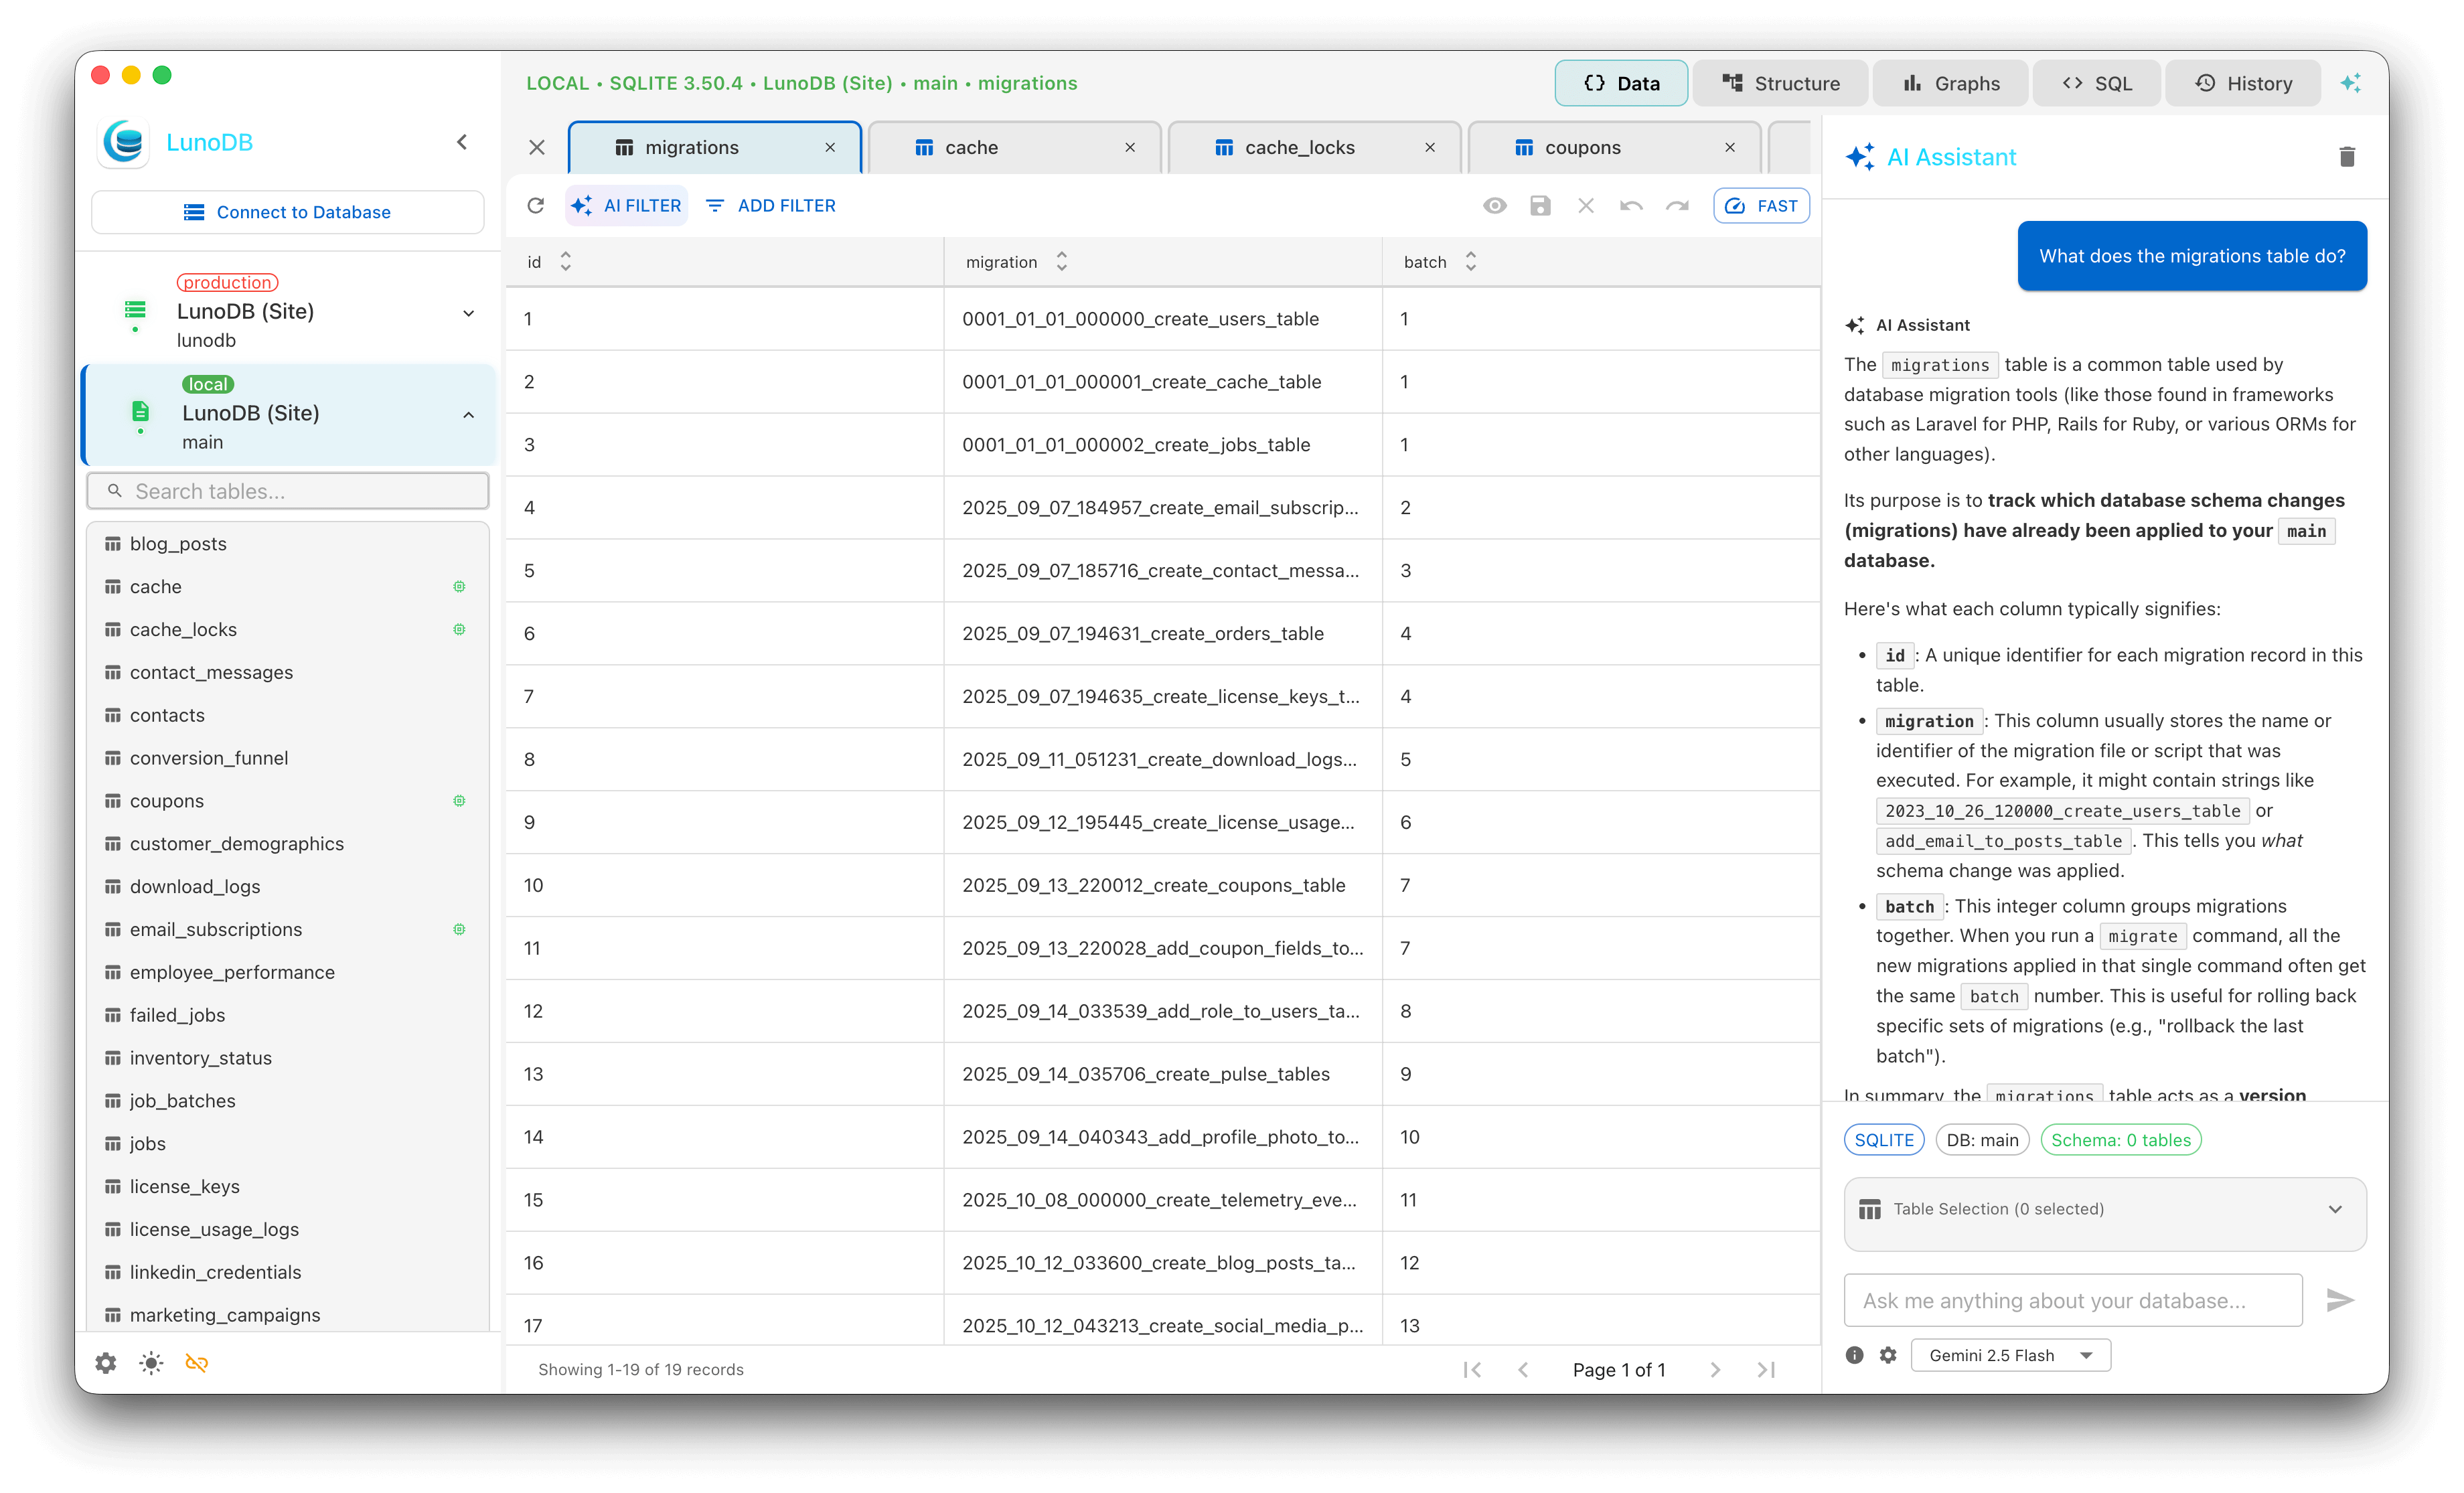This screenshot has width=2464, height=1493.
Task: Undo the last data edit
Action: pos(1631,205)
